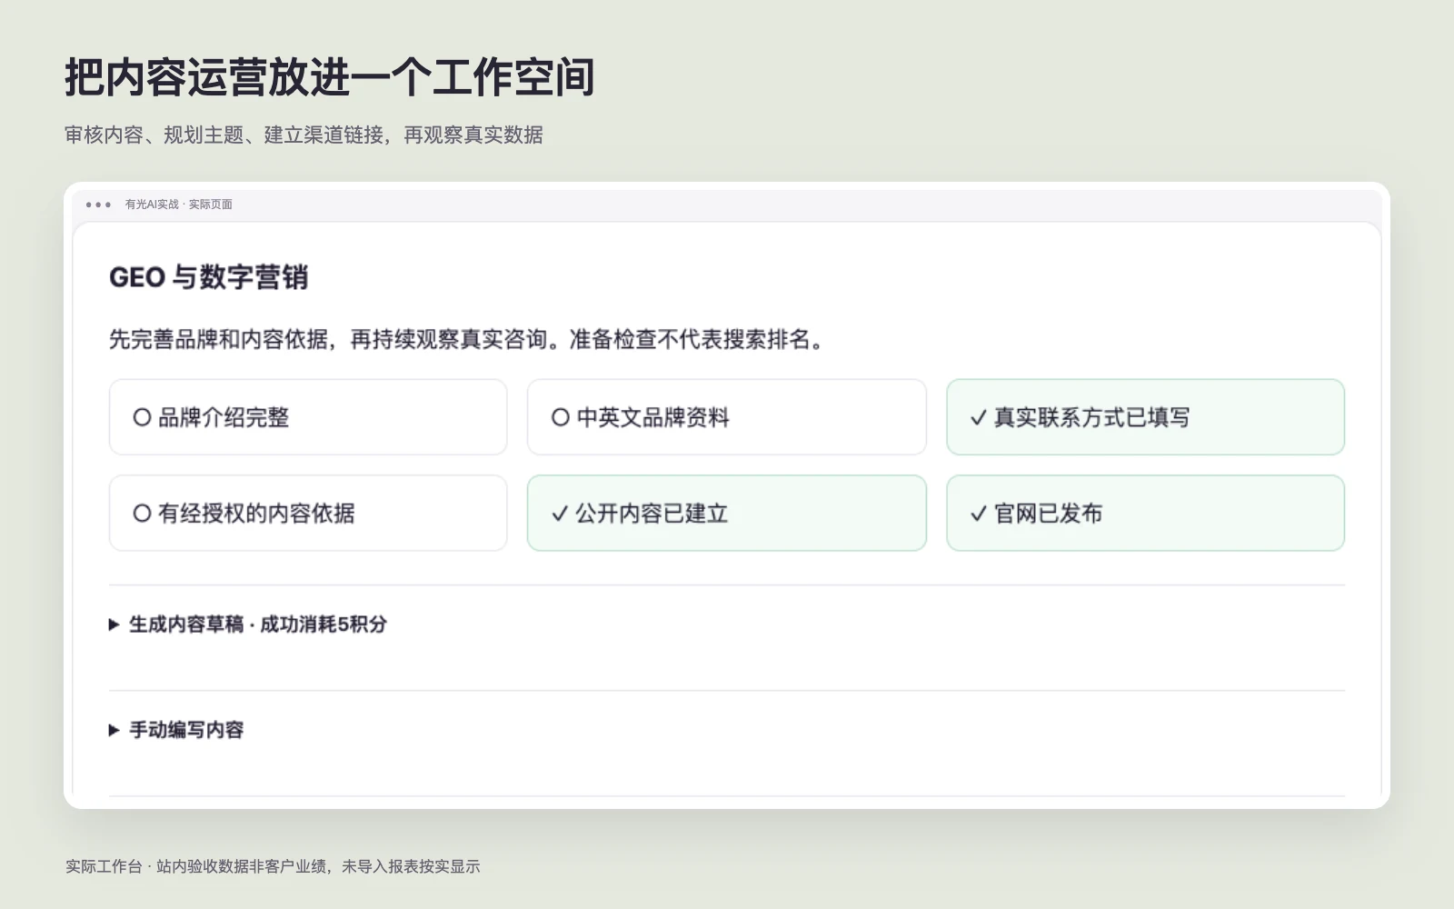1454x909 pixels.
Task: Click the description starting with 先完善品牌和内容依据
Action: pos(468,339)
